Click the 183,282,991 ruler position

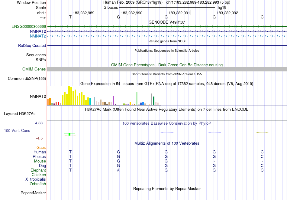pos(179,13)
